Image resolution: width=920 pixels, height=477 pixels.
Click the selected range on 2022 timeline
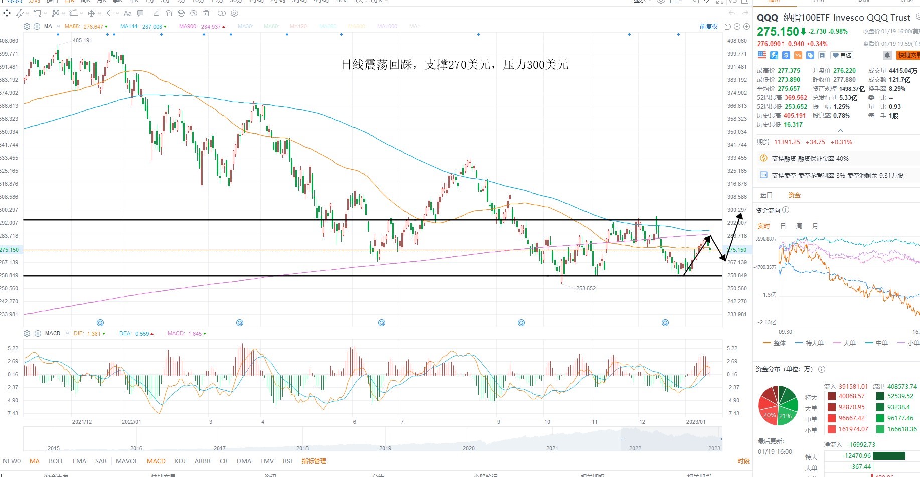671,439
